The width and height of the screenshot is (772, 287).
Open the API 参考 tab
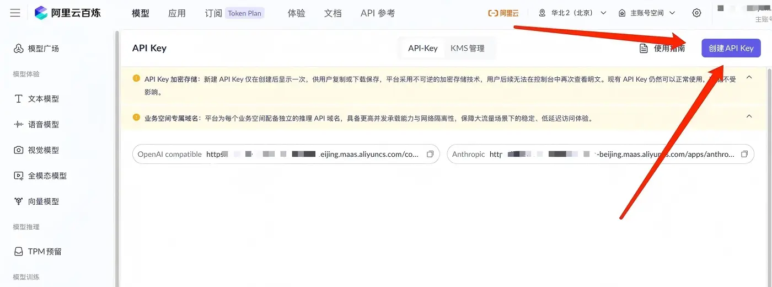click(378, 13)
